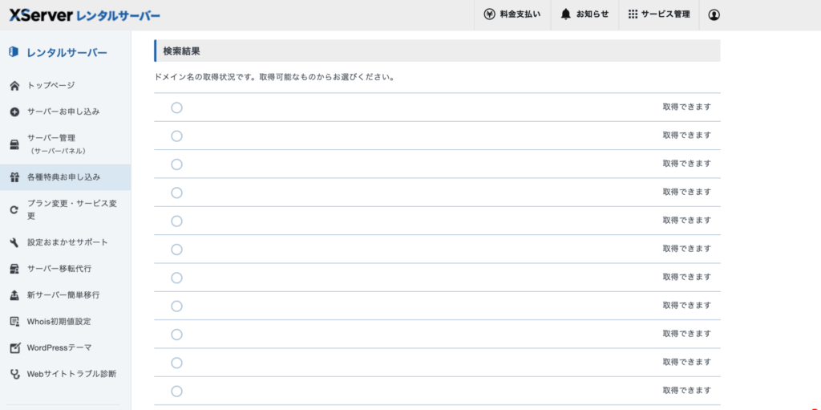This screenshot has width=821, height=410.
Task: Open the user account profile icon
Action: tap(714, 14)
